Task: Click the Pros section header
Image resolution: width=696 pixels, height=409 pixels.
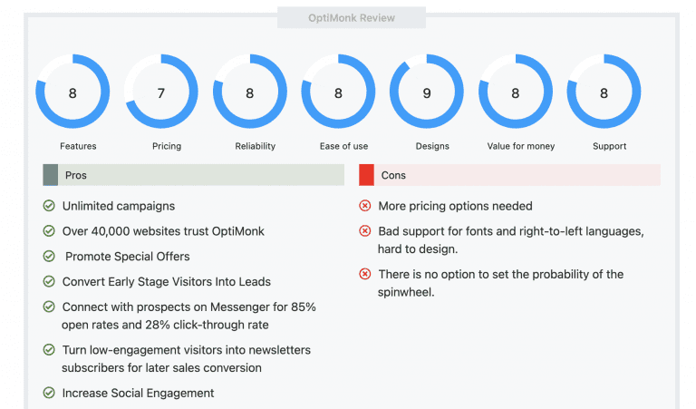Action: click(x=194, y=175)
